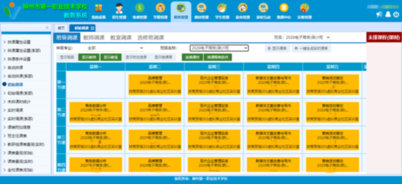Switch to 班级调课 tab
The height and width of the screenshot is (184, 402).
point(67,38)
